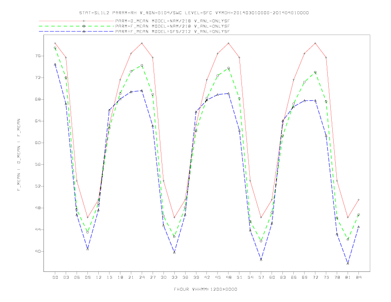Click x-axis hour label 57
Viewport: 391px width, 302px height.
tap(261, 277)
